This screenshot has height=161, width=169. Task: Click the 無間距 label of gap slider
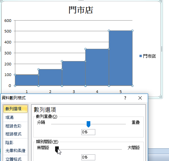(x=43, y=148)
